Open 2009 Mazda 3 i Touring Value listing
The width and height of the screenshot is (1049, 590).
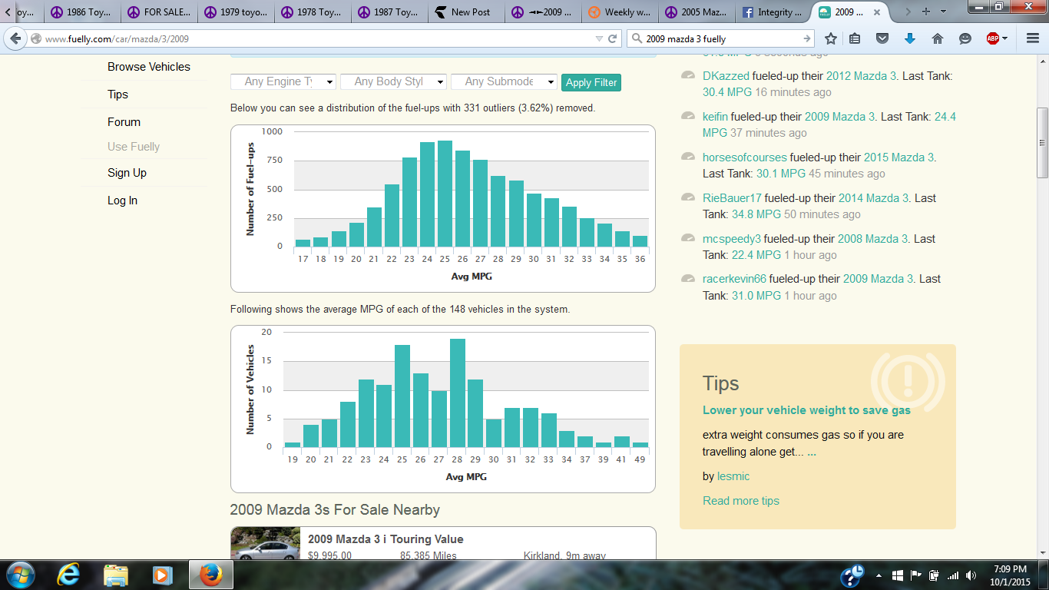click(x=386, y=539)
